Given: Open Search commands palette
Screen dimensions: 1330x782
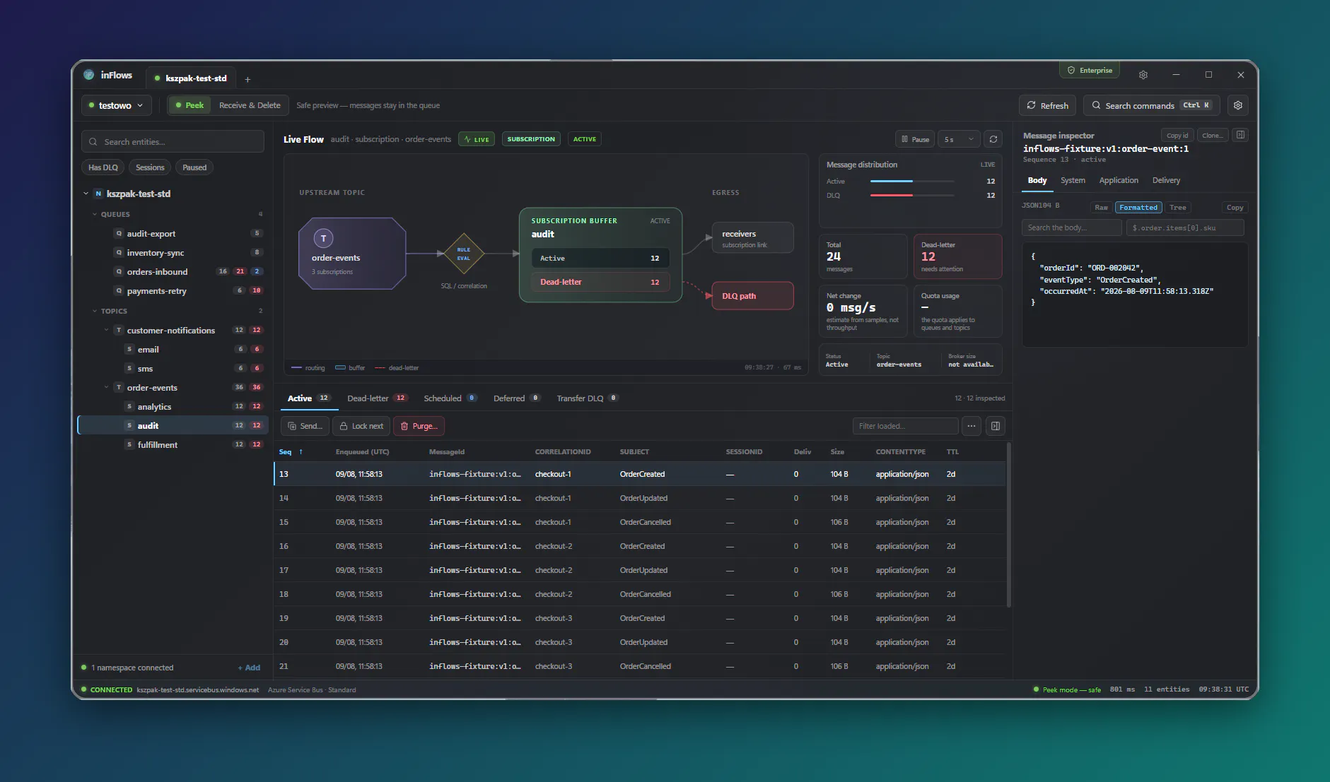Looking at the screenshot, I should point(1152,105).
